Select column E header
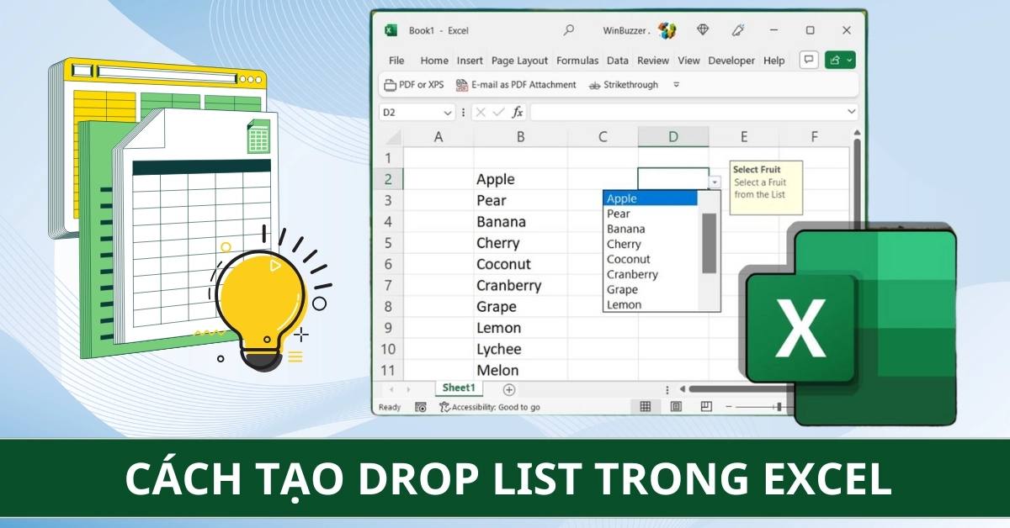 (744, 136)
